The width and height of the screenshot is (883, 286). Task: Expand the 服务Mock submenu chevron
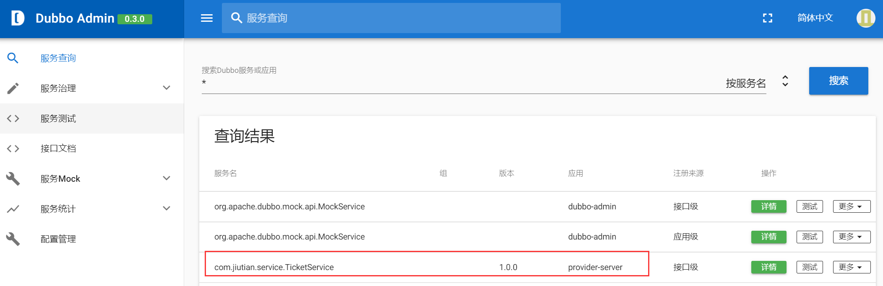[167, 178]
